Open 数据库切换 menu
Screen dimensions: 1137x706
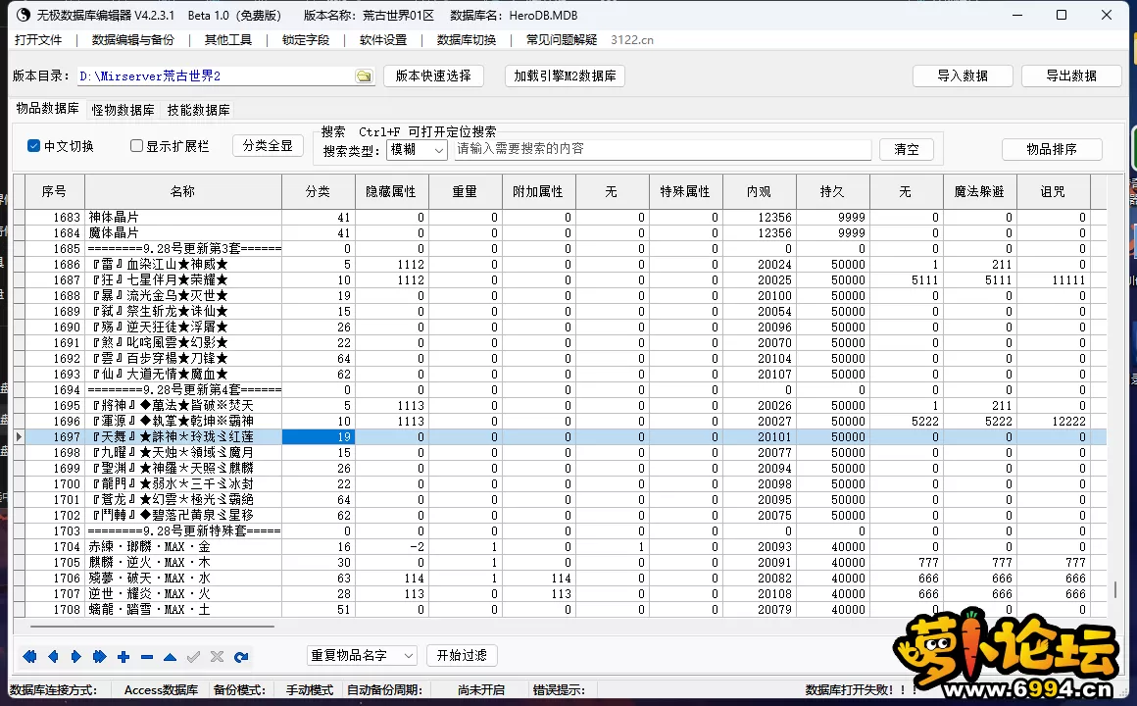click(467, 40)
